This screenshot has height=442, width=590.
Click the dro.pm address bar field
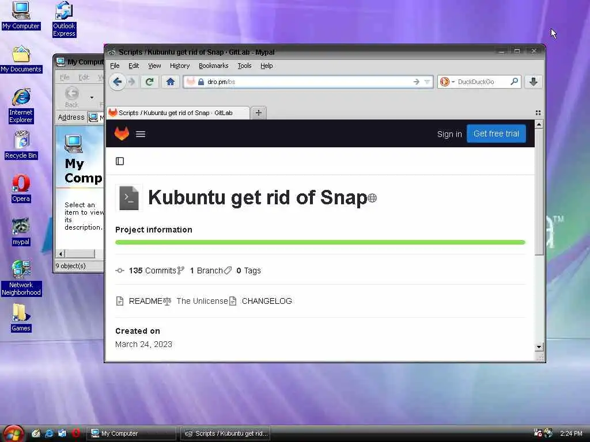click(x=309, y=82)
